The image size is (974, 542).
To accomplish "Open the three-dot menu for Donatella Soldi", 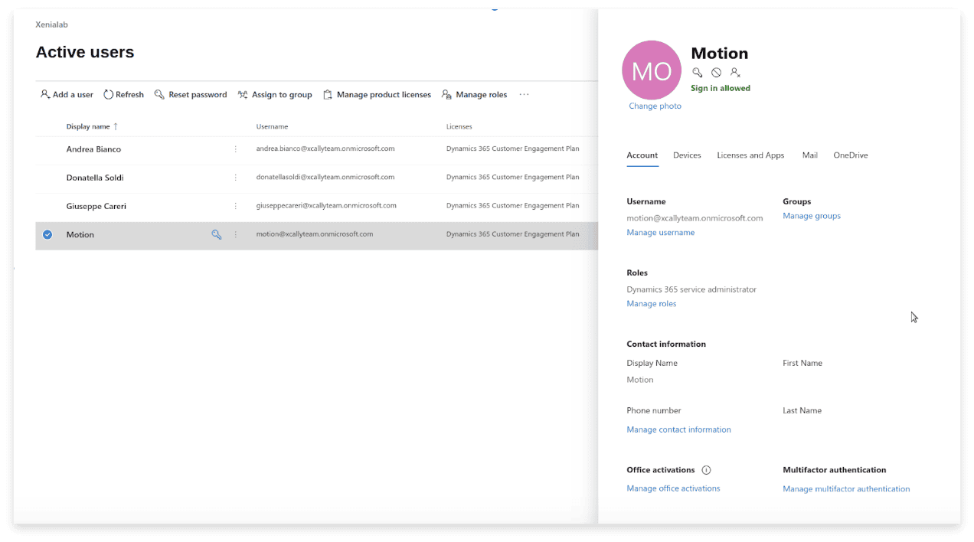I will [x=236, y=178].
